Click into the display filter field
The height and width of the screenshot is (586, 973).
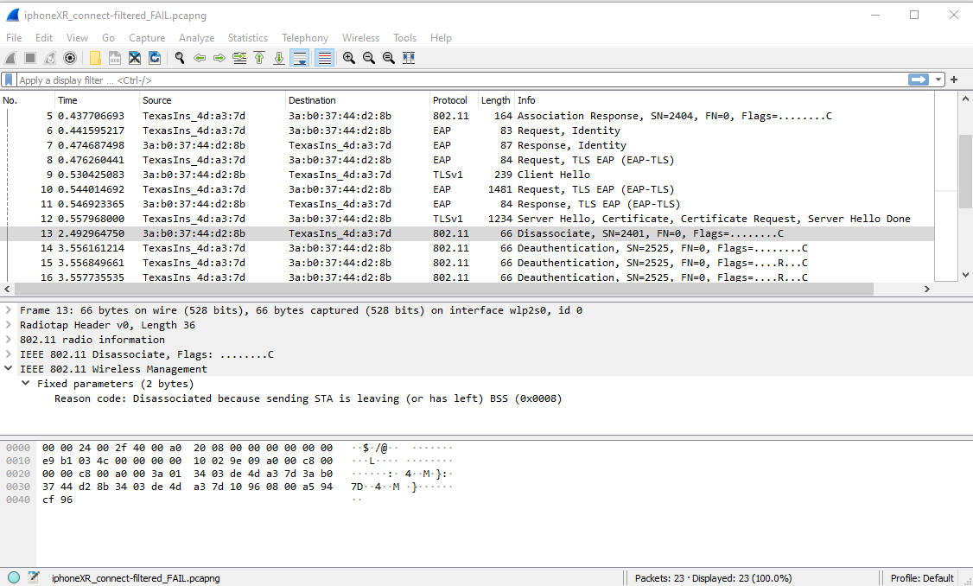pyautogui.click(x=432, y=80)
